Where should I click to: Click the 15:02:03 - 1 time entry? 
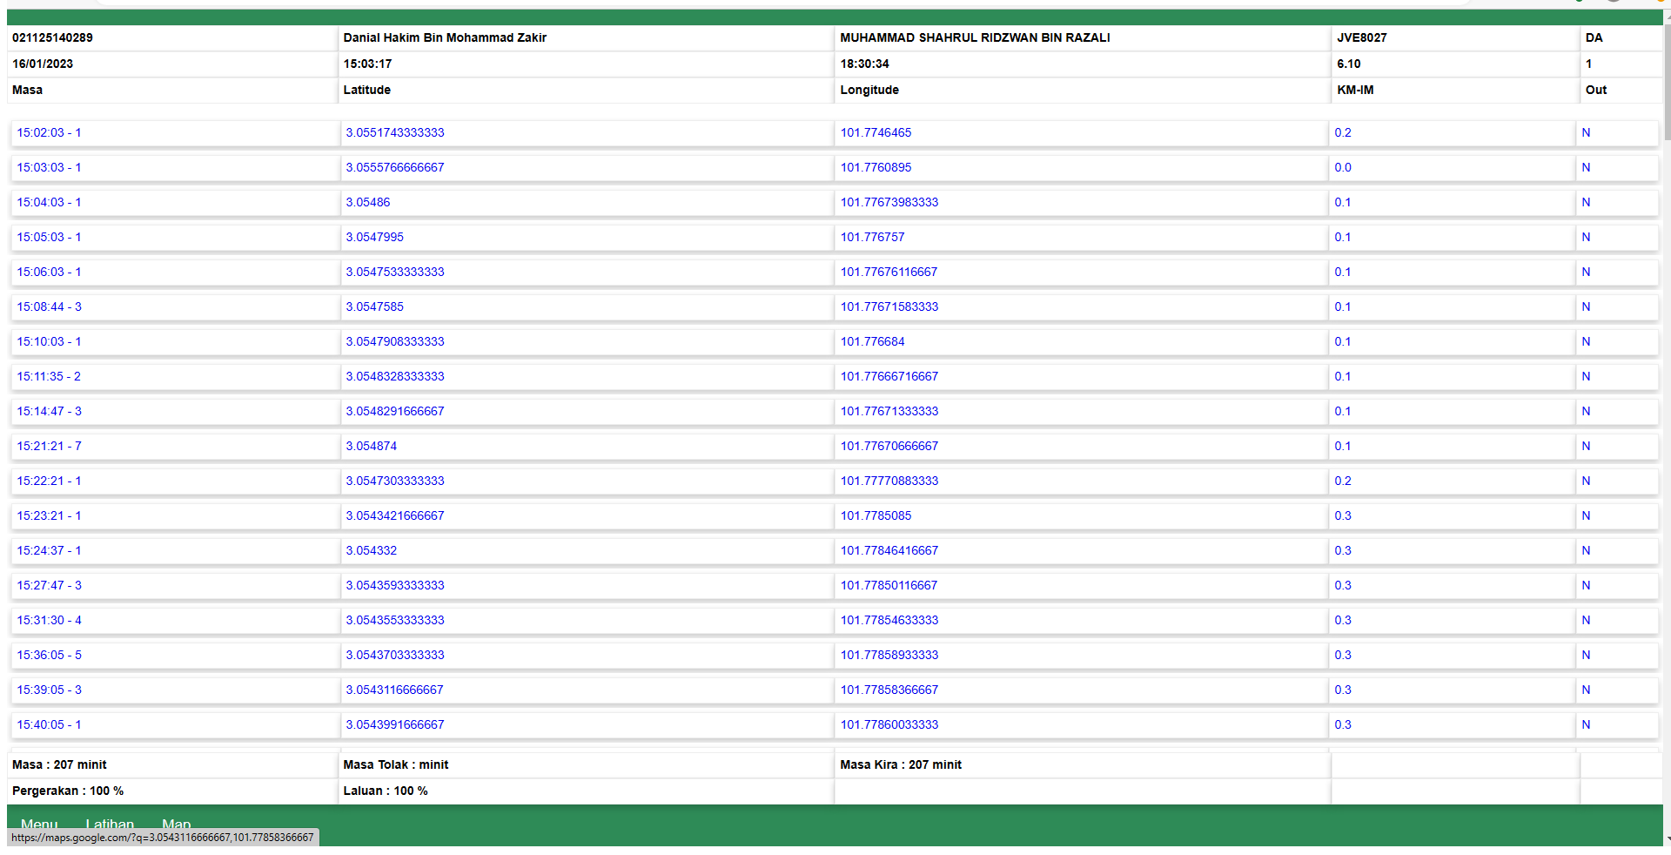click(49, 132)
